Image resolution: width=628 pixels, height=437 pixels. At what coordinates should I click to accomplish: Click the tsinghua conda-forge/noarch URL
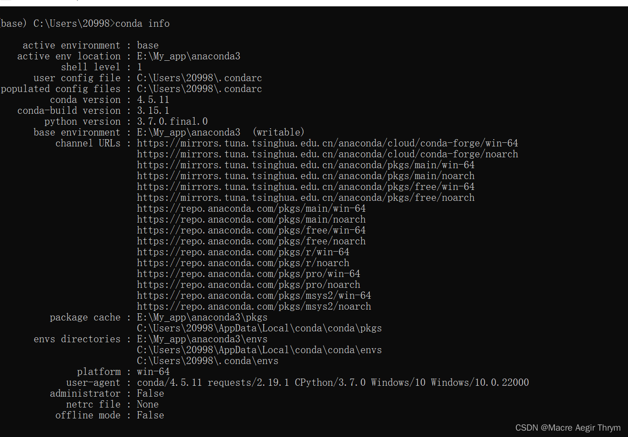tap(328, 154)
